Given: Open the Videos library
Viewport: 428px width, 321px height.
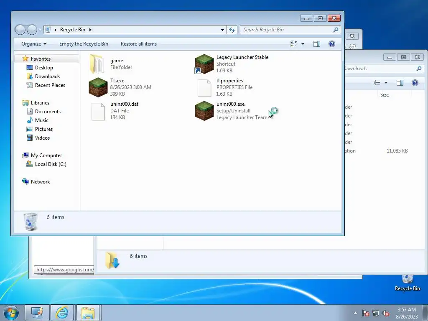Looking at the screenshot, I should [x=42, y=138].
